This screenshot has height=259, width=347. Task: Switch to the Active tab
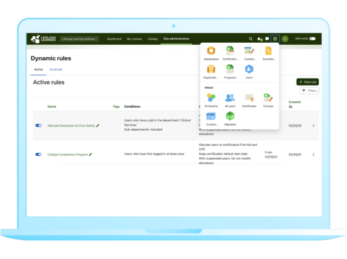pos(38,69)
